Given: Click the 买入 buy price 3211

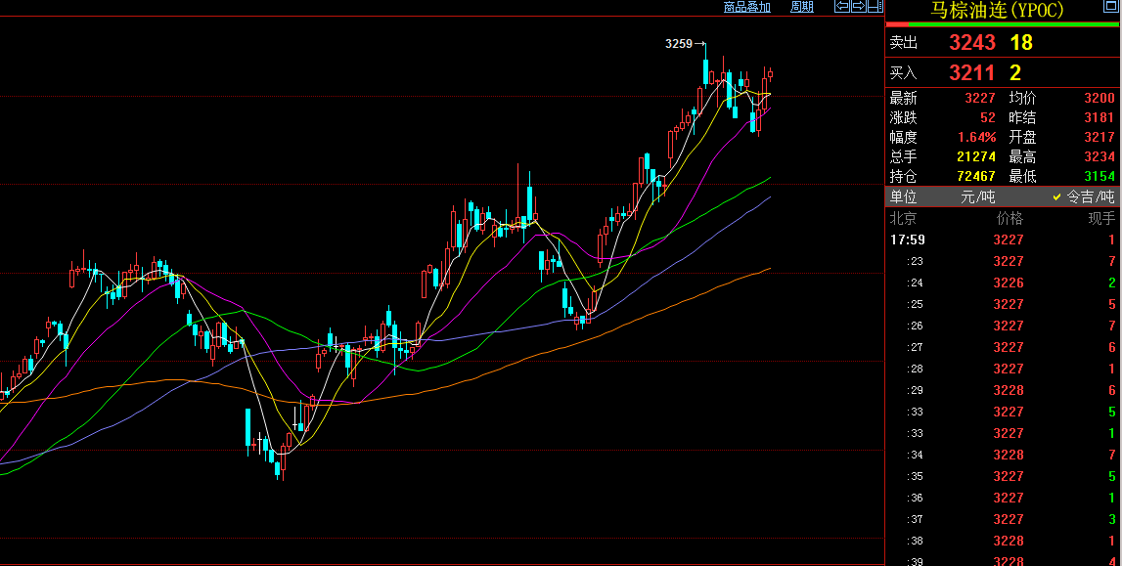Looking at the screenshot, I should [x=972, y=72].
